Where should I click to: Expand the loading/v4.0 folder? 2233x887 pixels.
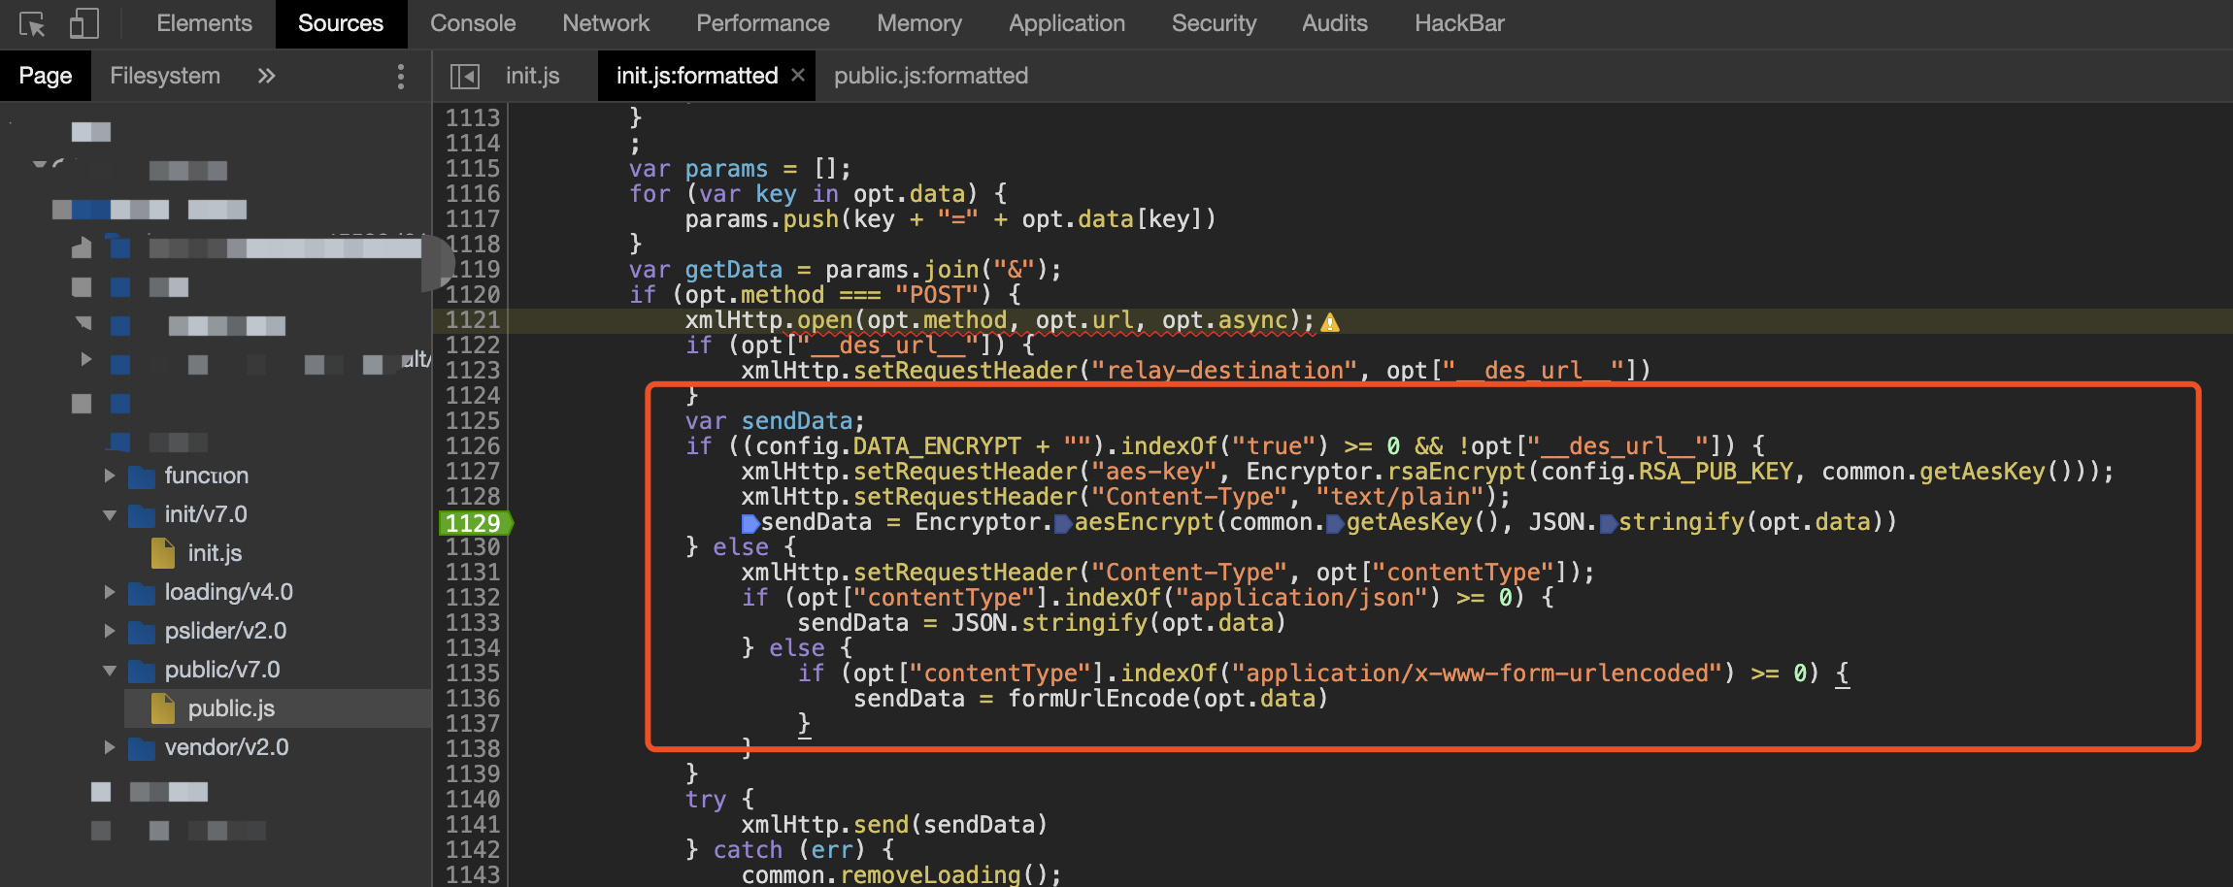pyautogui.click(x=110, y=592)
